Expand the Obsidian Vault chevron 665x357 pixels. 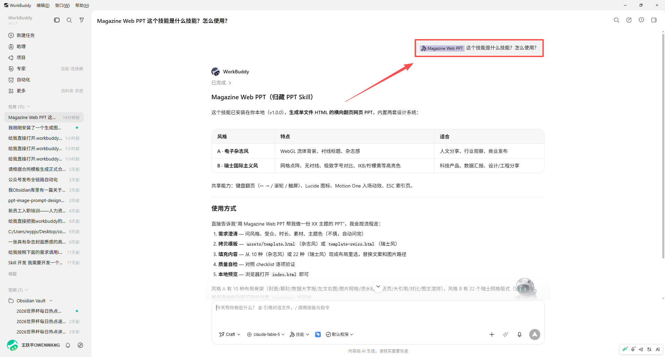[51, 301]
